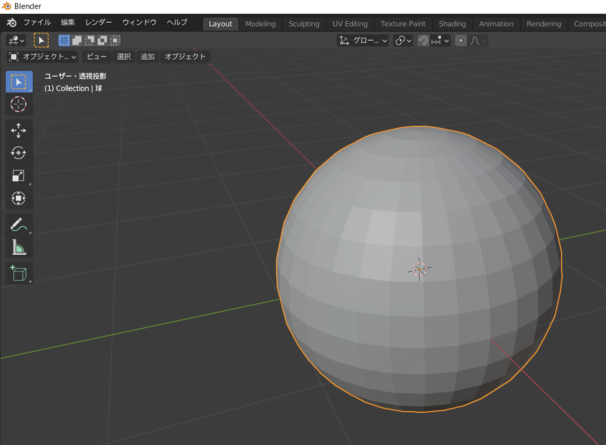The image size is (606, 445).
Task: Open the proportional falloff curve dropdown
Action: [x=478, y=41]
